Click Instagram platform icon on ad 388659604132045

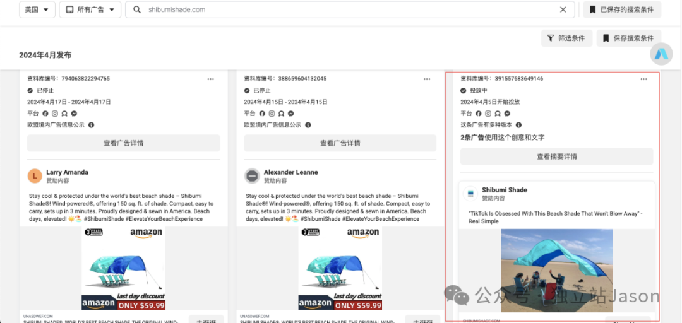point(272,114)
